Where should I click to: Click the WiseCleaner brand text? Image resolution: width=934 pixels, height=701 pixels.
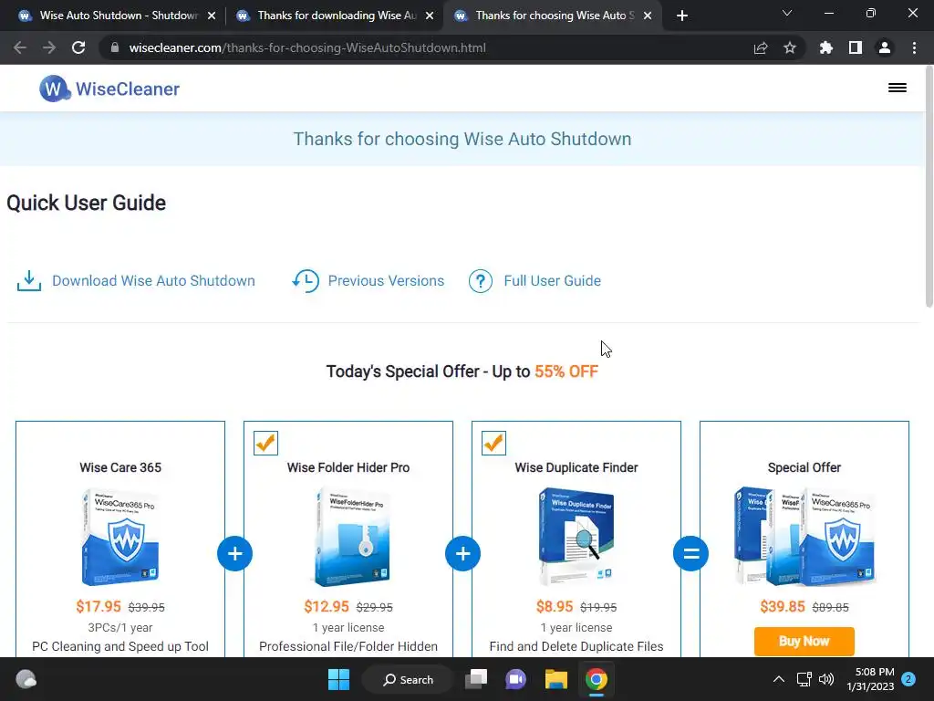(128, 89)
